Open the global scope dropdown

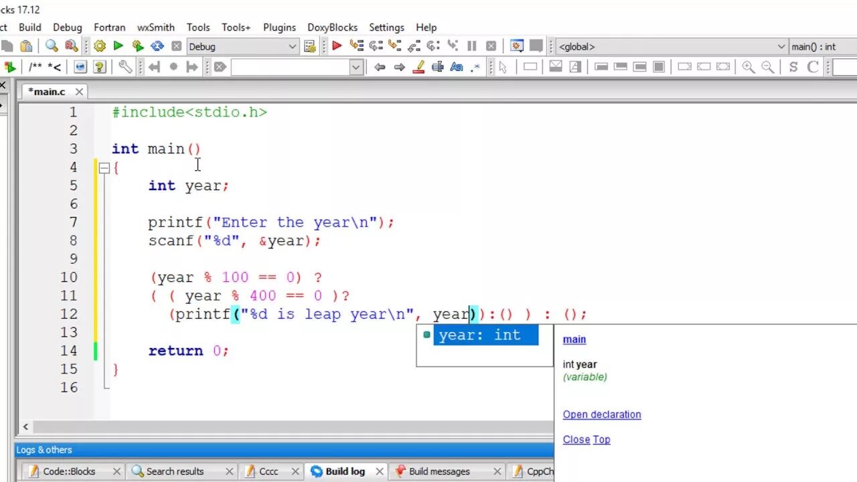coord(672,46)
